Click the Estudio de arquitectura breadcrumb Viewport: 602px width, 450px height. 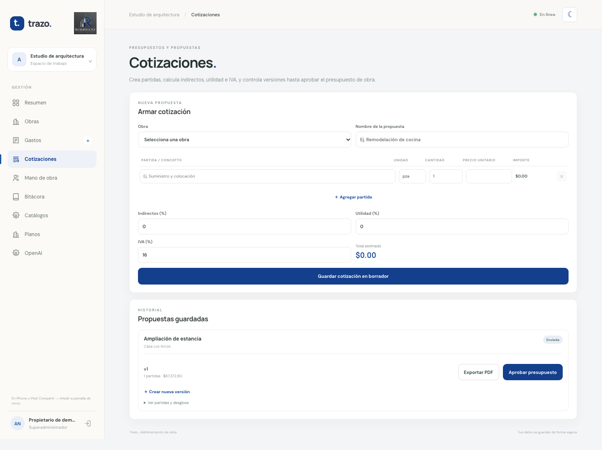[154, 15]
